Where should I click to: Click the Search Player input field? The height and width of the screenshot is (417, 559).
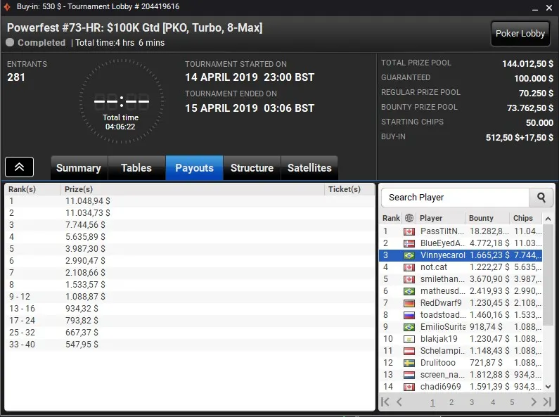pos(455,198)
